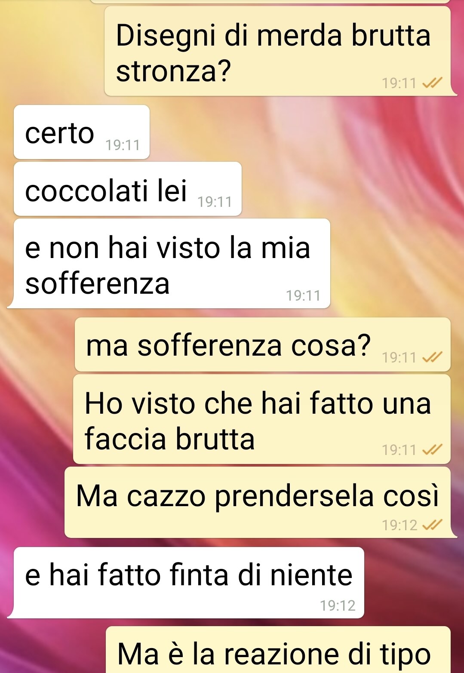Tap the word 'stronza?' in the first message
Screen dimensions: 464x673
(174, 71)
